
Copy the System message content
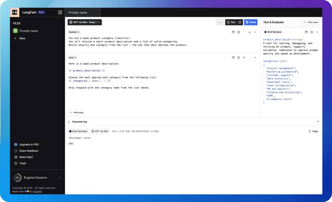coord(233,32)
